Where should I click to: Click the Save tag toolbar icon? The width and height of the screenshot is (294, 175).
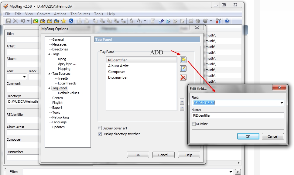click(x=8, y=21)
